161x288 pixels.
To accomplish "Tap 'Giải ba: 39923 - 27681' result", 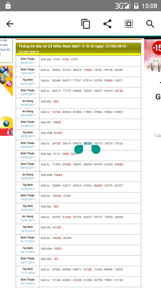I will [56, 196].
